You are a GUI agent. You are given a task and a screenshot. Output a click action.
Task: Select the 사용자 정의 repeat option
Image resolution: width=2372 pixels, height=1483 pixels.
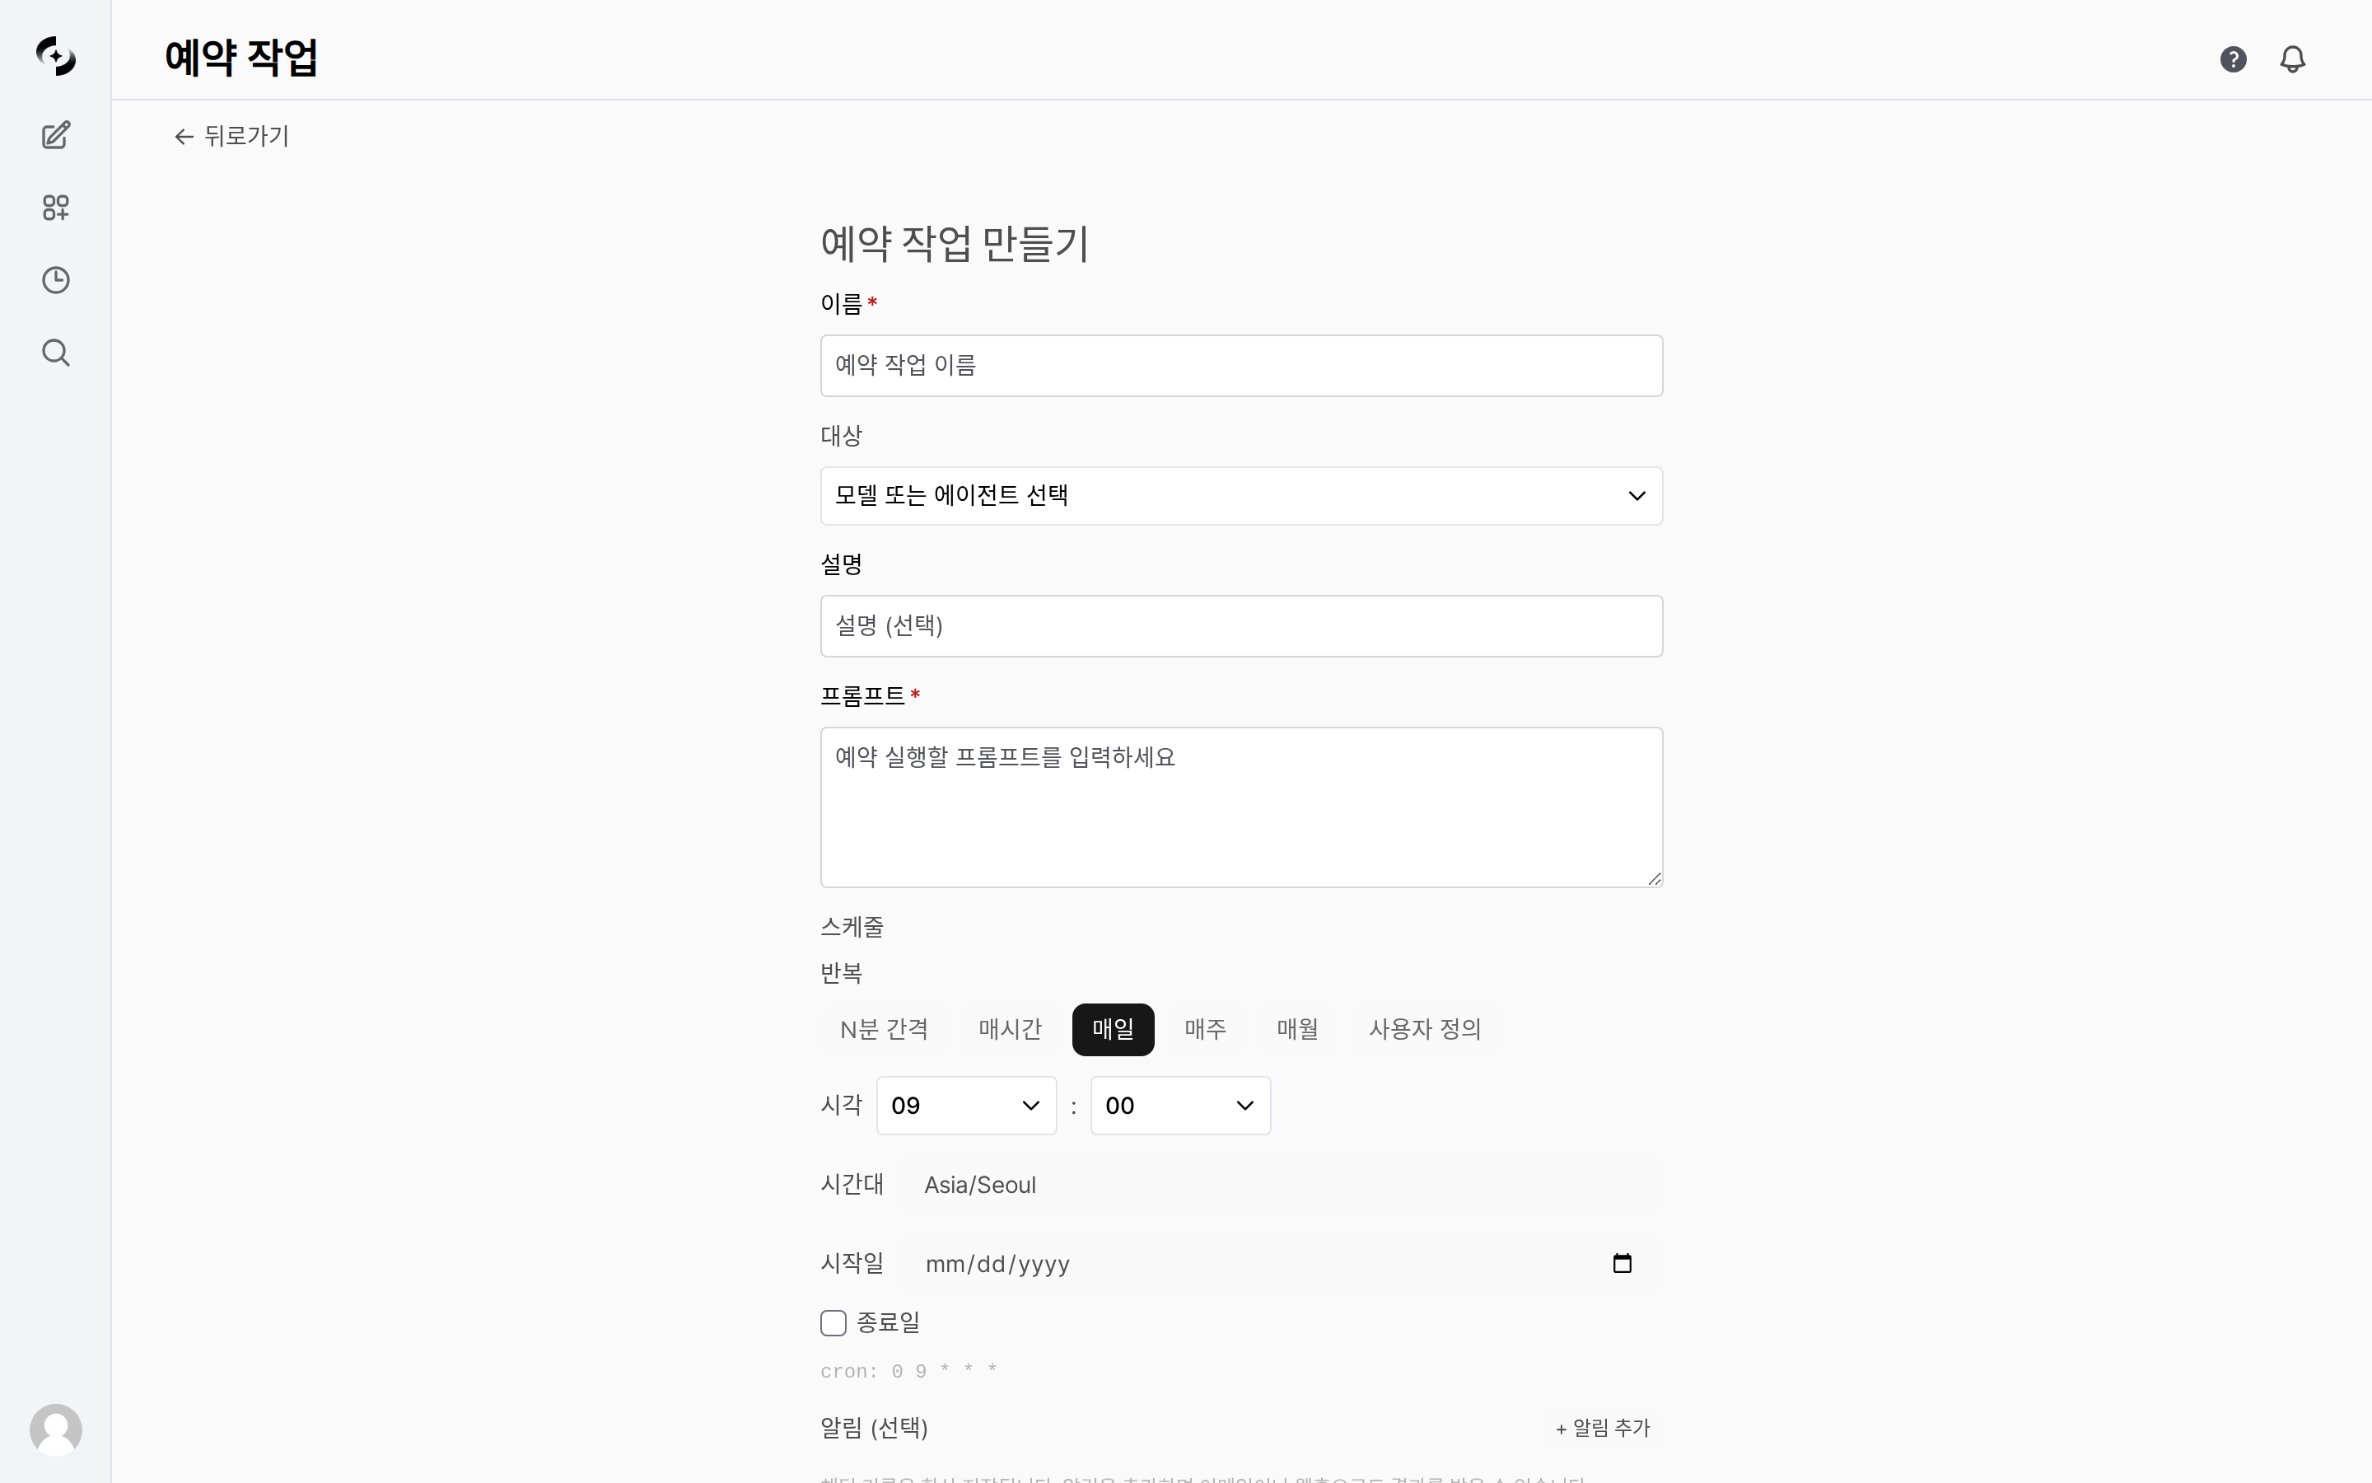click(x=1425, y=1030)
